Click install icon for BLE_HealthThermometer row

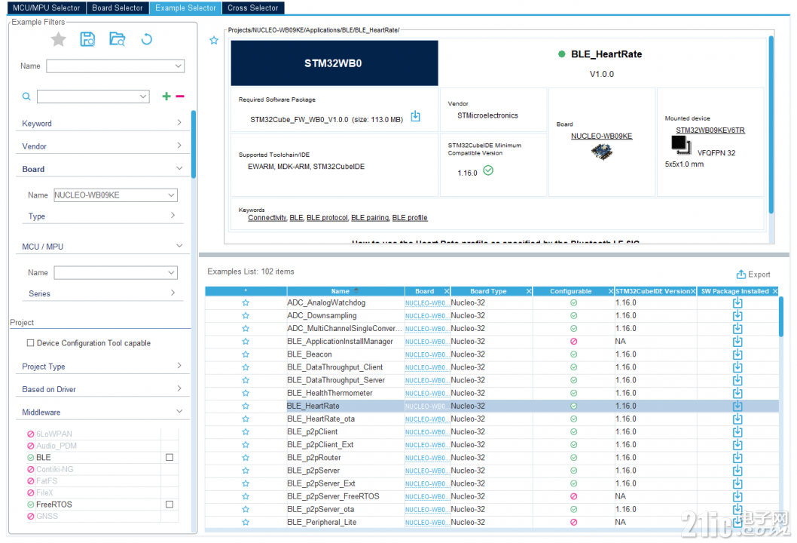point(737,393)
